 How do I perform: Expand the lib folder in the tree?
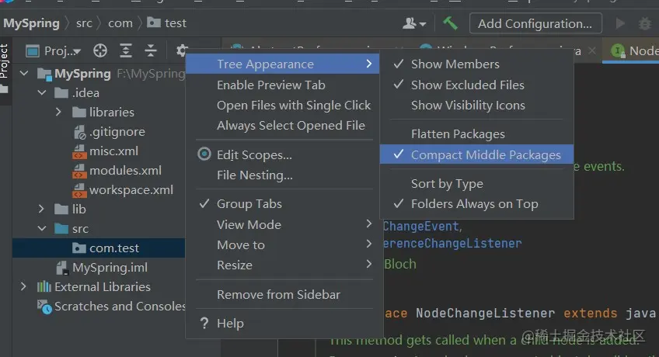[x=42, y=210]
